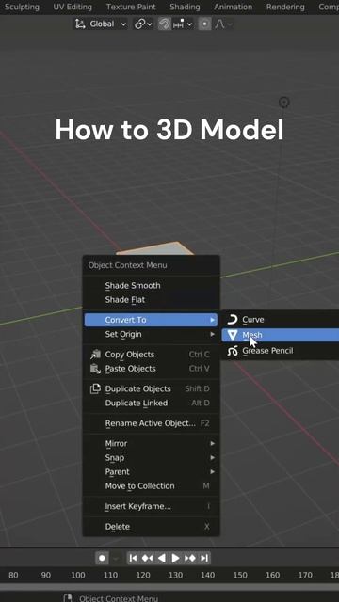Click frame 160 on the timeline
Screen dimensions: 339x602
coord(272,575)
